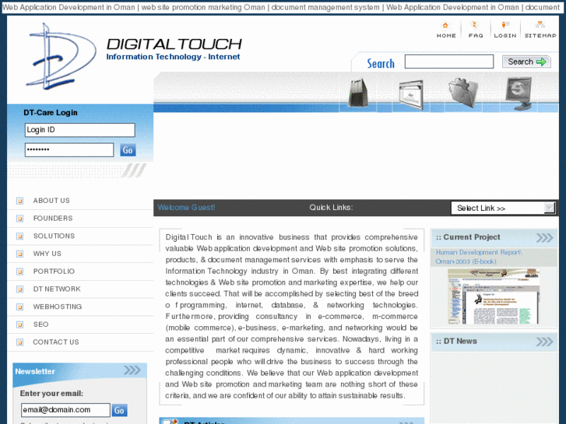
Task: Open the Webhosting menu item
Action: coord(58,307)
